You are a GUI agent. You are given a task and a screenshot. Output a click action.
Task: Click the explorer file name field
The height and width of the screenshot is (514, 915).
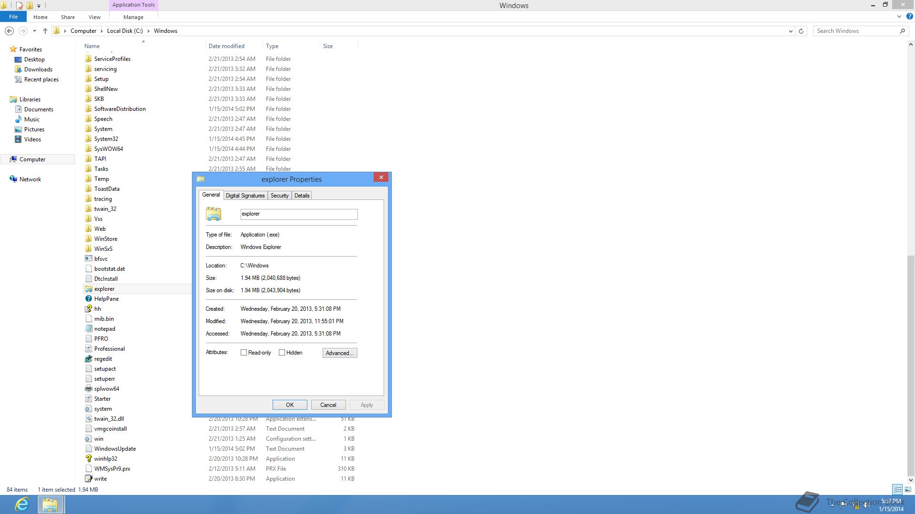(x=299, y=214)
